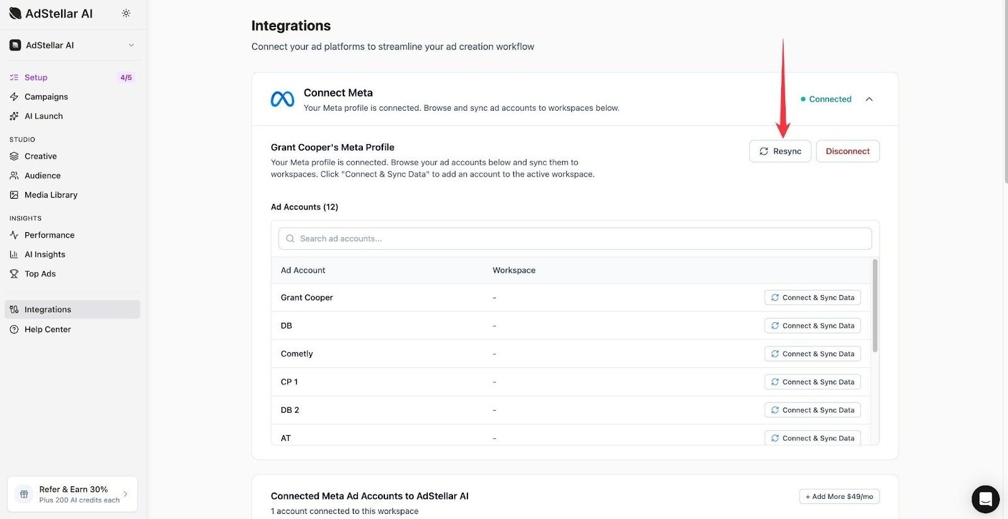Toggle the light/dark theme sun icon

126,13
